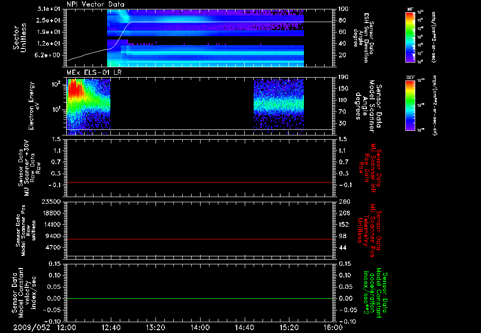Click the red MU Scanner Pos Telemetry label
Image resolution: width=481 pixels, height=333 pixels.
[370, 230]
